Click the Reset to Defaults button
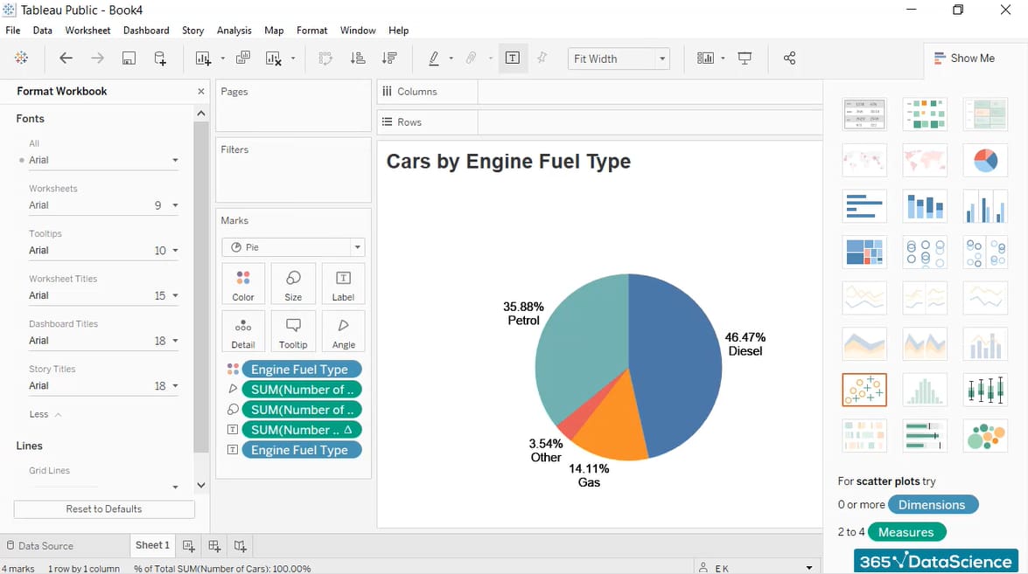Viewport: 1028px width, 574px height. coord(103,508)
